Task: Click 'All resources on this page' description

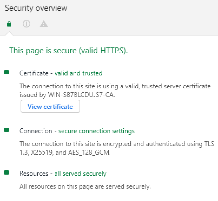Action: click(85, 187)
